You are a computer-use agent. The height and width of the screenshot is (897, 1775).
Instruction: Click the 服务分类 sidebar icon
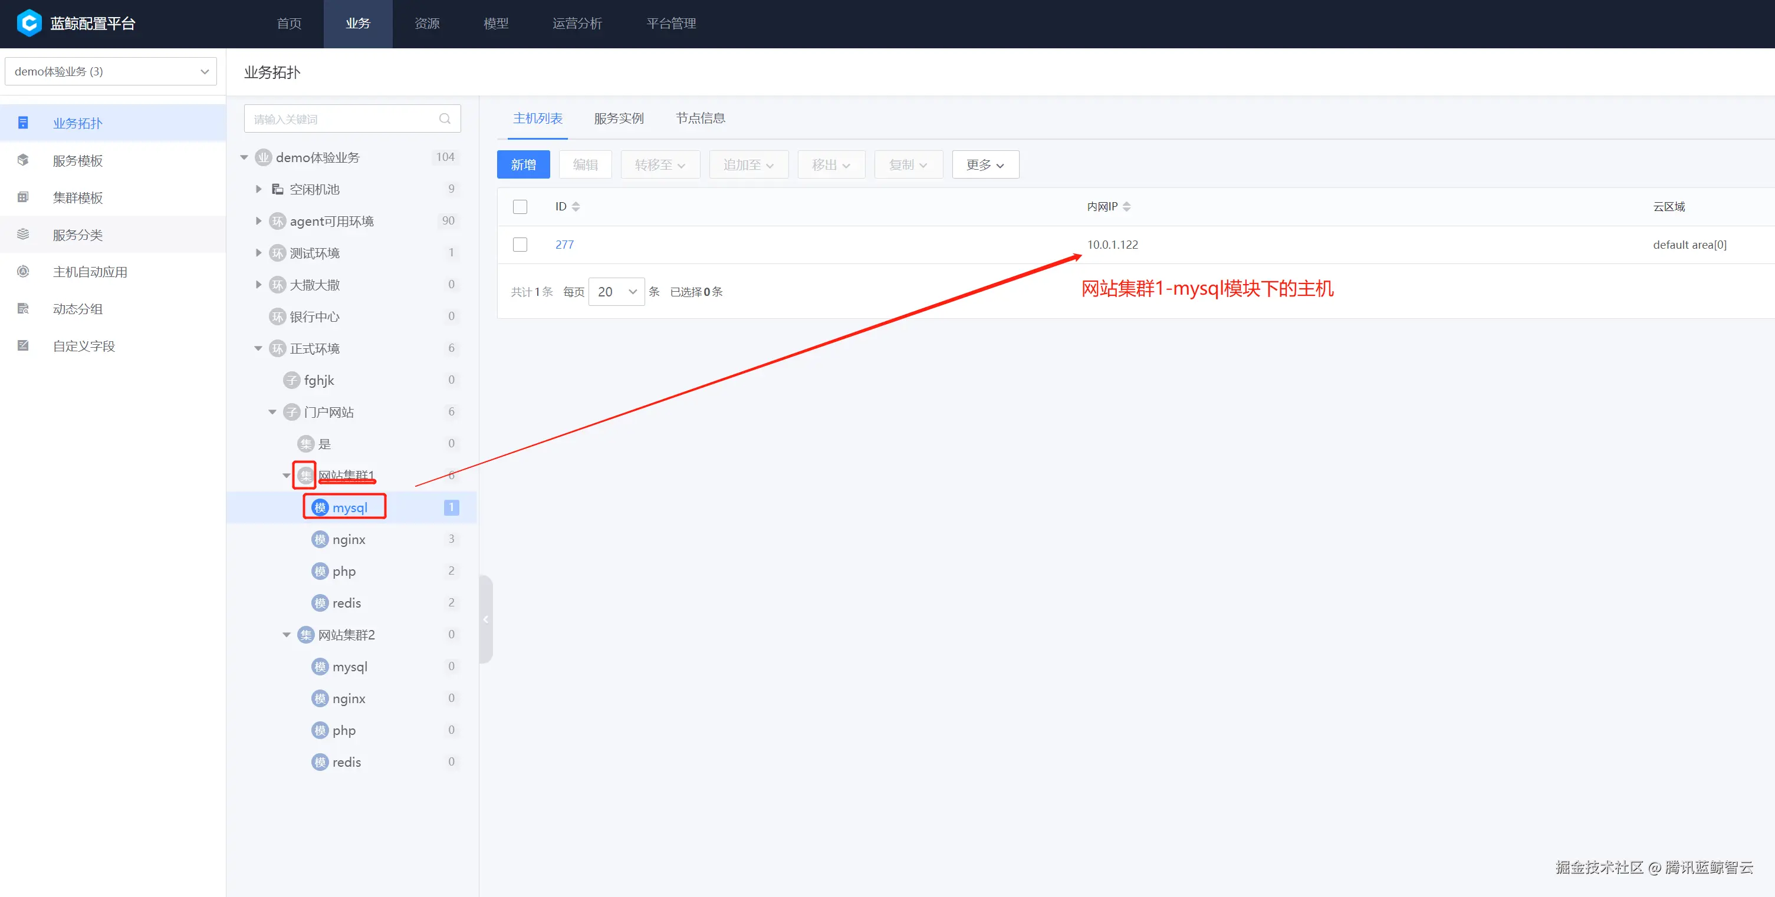(23, 235)
